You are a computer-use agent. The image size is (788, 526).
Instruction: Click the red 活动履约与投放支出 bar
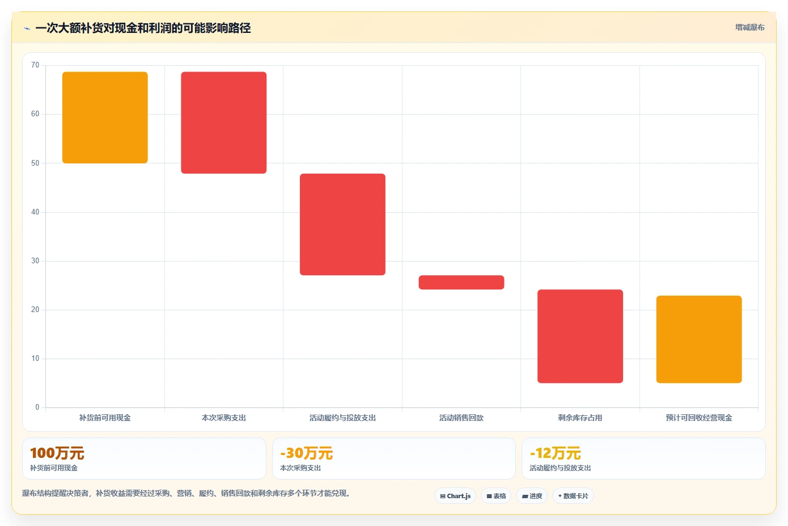pos(342,224)
